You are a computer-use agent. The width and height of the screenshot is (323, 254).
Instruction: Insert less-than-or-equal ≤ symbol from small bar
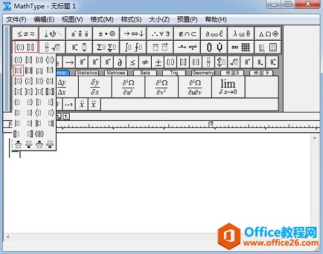pyautogui.click(x=132, y=62)
